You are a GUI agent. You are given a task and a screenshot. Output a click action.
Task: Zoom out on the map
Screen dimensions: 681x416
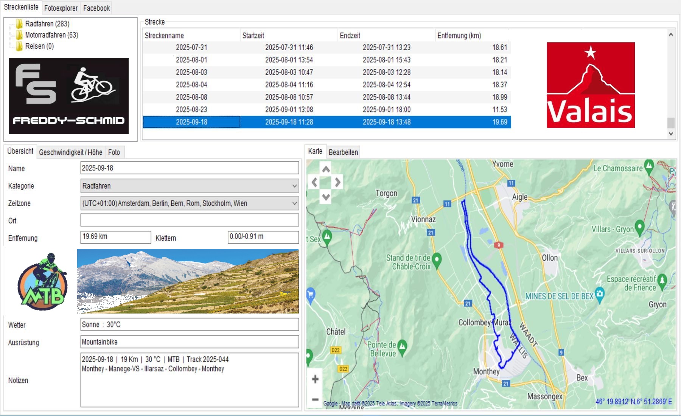315,399
